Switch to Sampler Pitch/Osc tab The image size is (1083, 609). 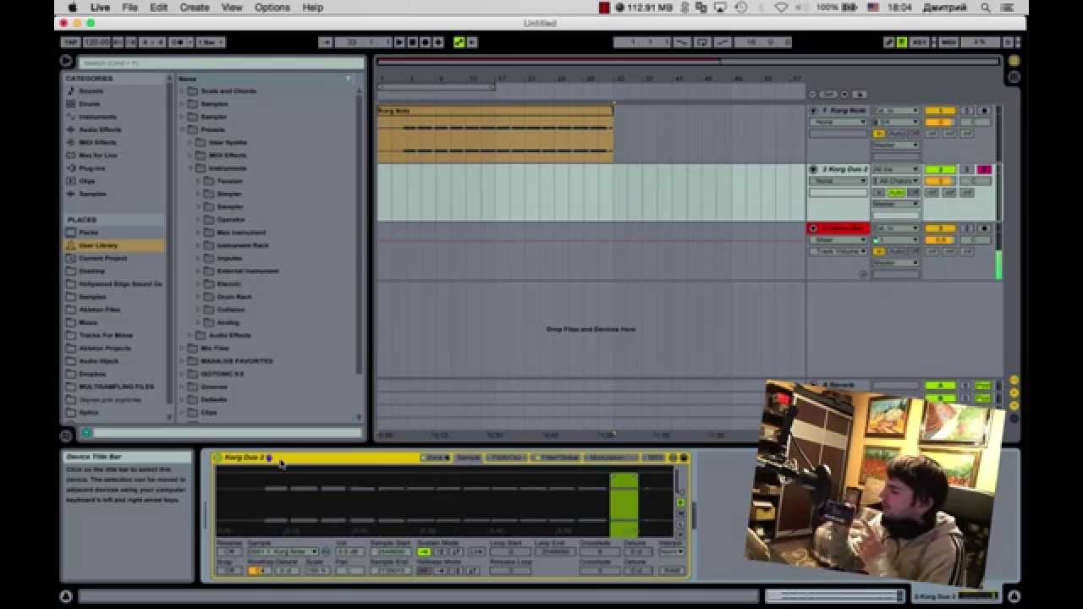509,458
